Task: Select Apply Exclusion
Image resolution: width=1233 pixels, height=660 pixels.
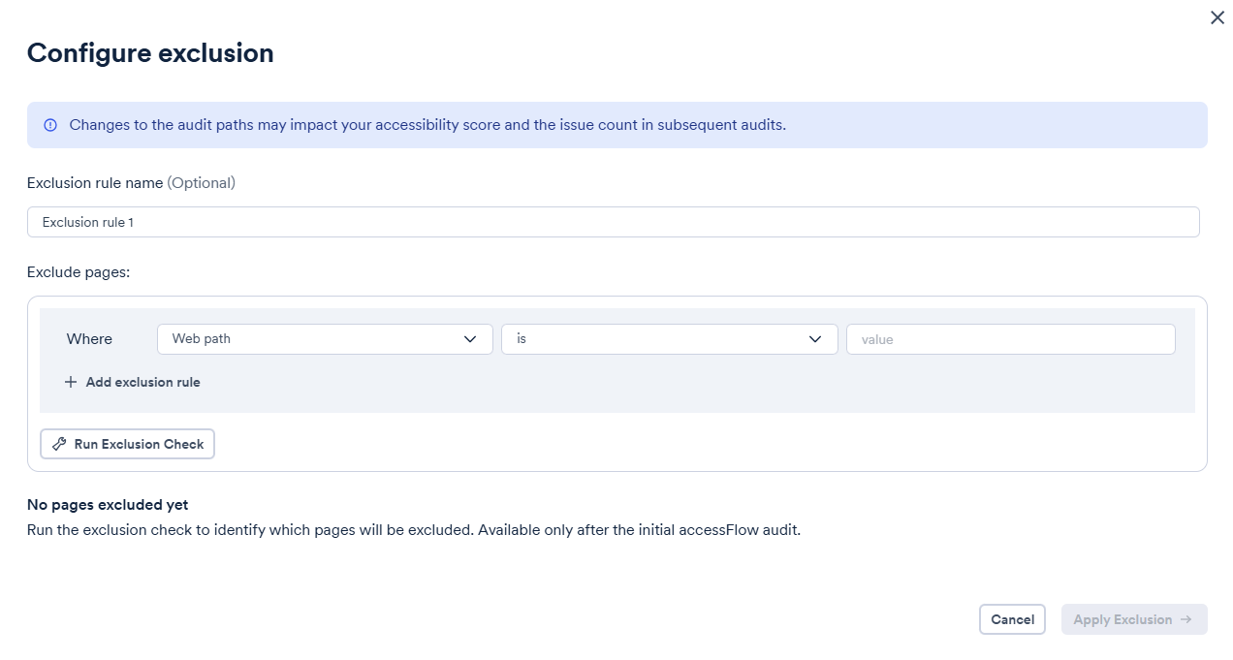Action: (1134, 619)
